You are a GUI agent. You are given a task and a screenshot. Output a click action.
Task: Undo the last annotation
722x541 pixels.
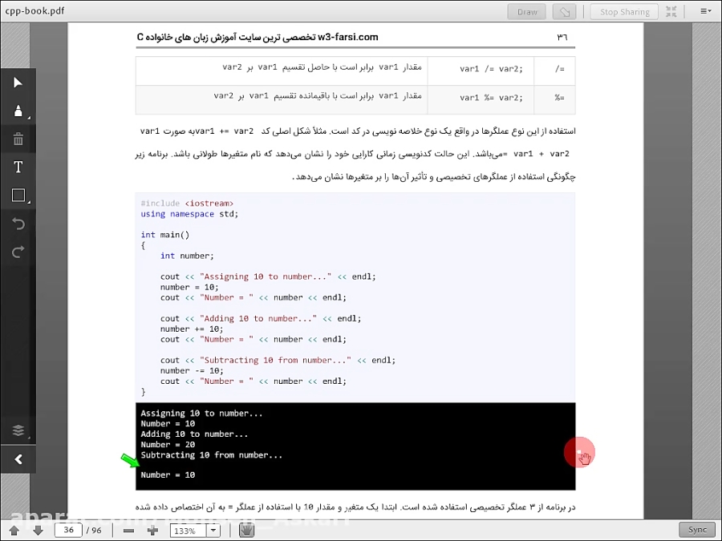tap(17, 224)
